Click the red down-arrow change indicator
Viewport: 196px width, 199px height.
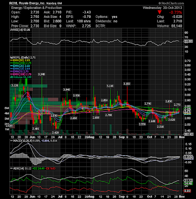(x=160, y=12)
